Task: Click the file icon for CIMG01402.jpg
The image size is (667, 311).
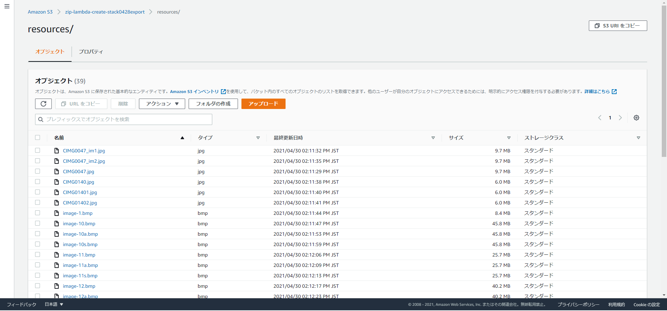Action: coord(57,203)
